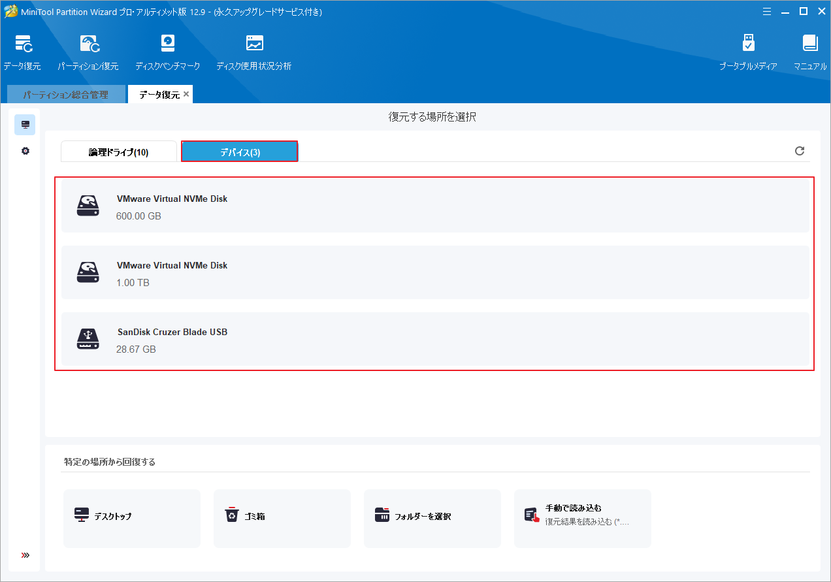
Task: Click the 1.00 TB NVMe disk icon
Action: click(x=88, y=272)
